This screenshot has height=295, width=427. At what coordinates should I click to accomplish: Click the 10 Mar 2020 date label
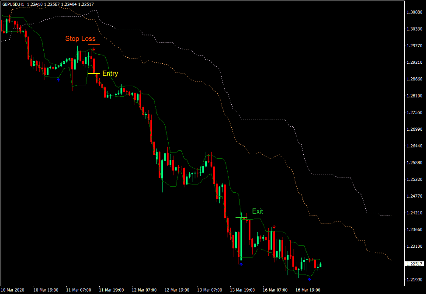point(13,290)
